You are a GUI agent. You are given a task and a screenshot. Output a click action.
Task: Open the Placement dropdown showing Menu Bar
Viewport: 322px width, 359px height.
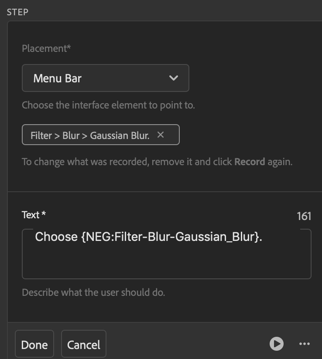tap(105, 78)
